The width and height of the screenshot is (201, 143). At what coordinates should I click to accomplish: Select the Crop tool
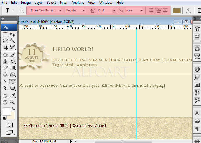click(x=5, y=47)
